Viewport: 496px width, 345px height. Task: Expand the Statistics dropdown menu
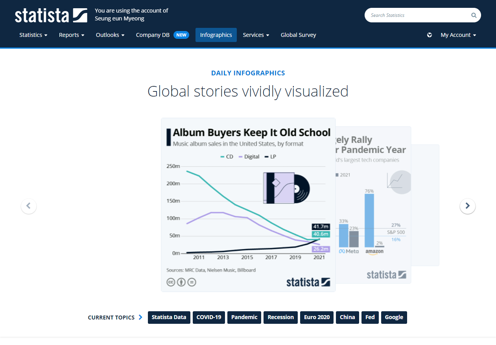tap(33, 35)
